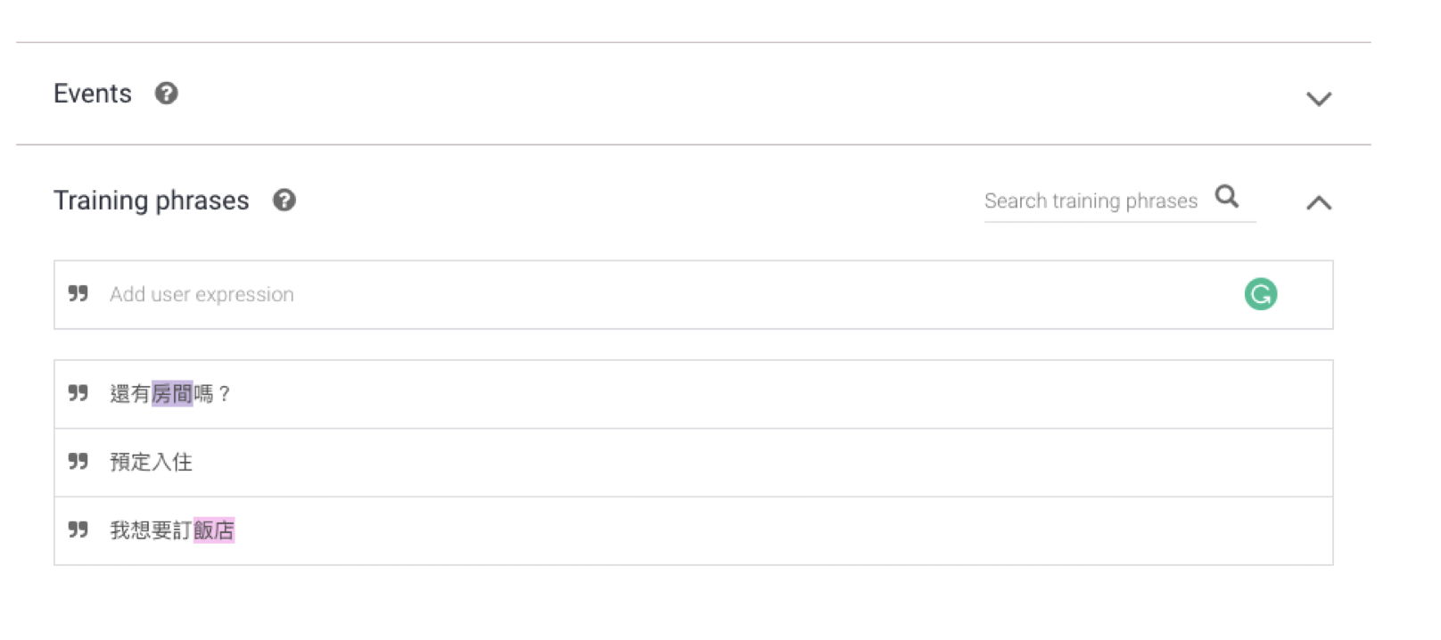This screenshot has width=1441, height=640.
Task: Select the 我想要訂飯店 training phrase row
Action: (x=694, y=531)
